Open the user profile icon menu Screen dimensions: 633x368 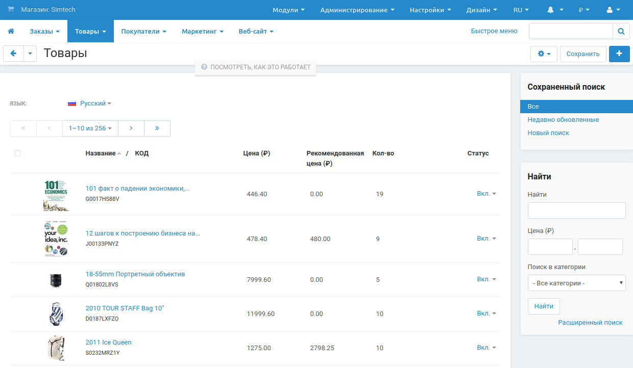pos(613,10)
